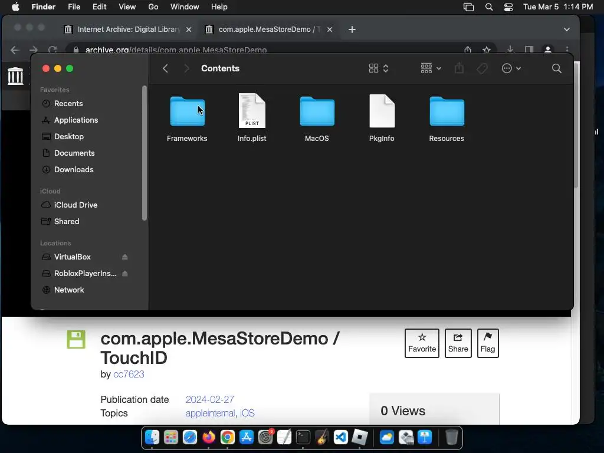Open the Edit menu

coord(99,7)
